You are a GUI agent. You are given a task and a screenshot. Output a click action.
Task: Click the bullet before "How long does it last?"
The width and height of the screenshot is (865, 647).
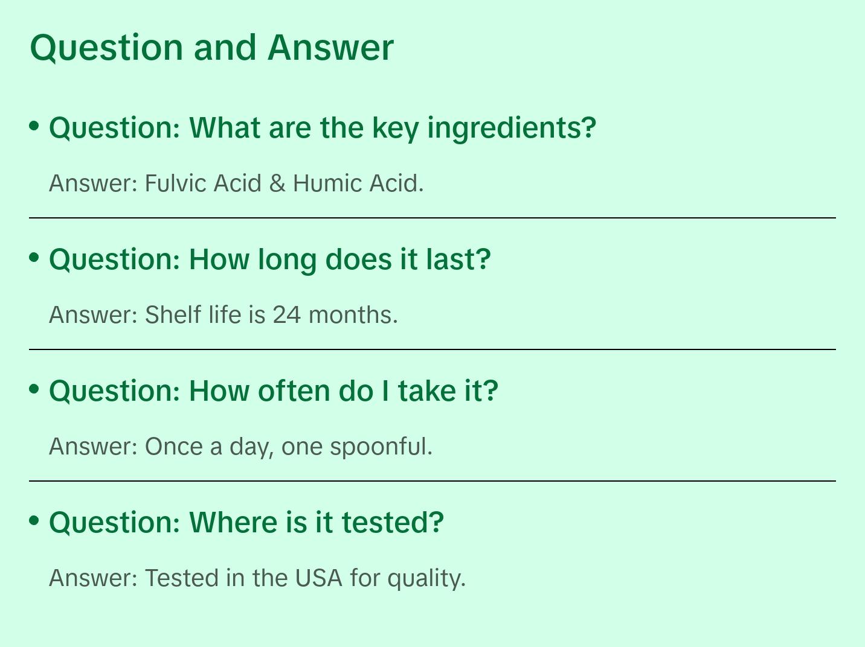(34, 257)
